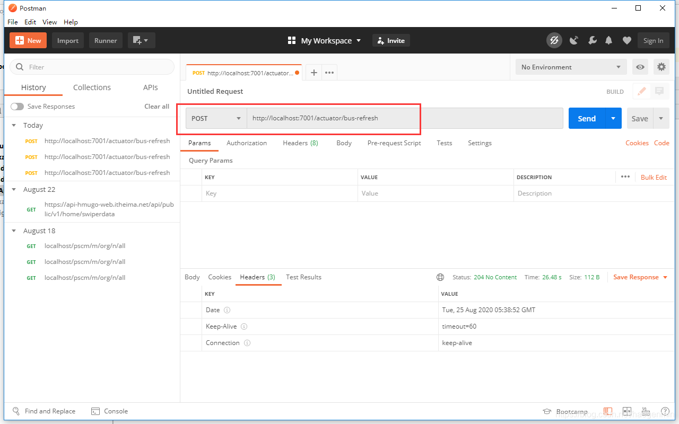Click the Import button
This screenshot has height=424, width=679.
pyautogui.click(x=68, y=40)
